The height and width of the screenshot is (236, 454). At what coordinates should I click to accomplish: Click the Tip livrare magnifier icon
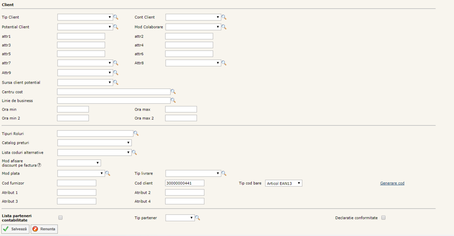pyautogui.click(x=224, y=173)
